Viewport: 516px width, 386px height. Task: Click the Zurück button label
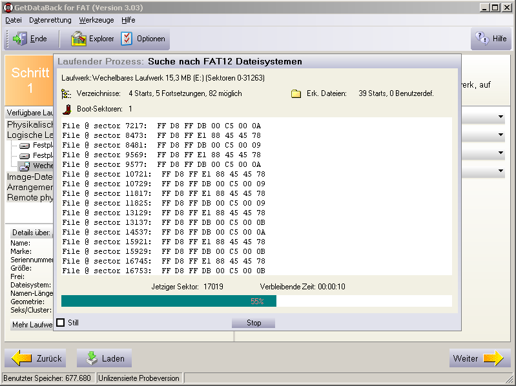pyautogui.click(x=49, y=358)
